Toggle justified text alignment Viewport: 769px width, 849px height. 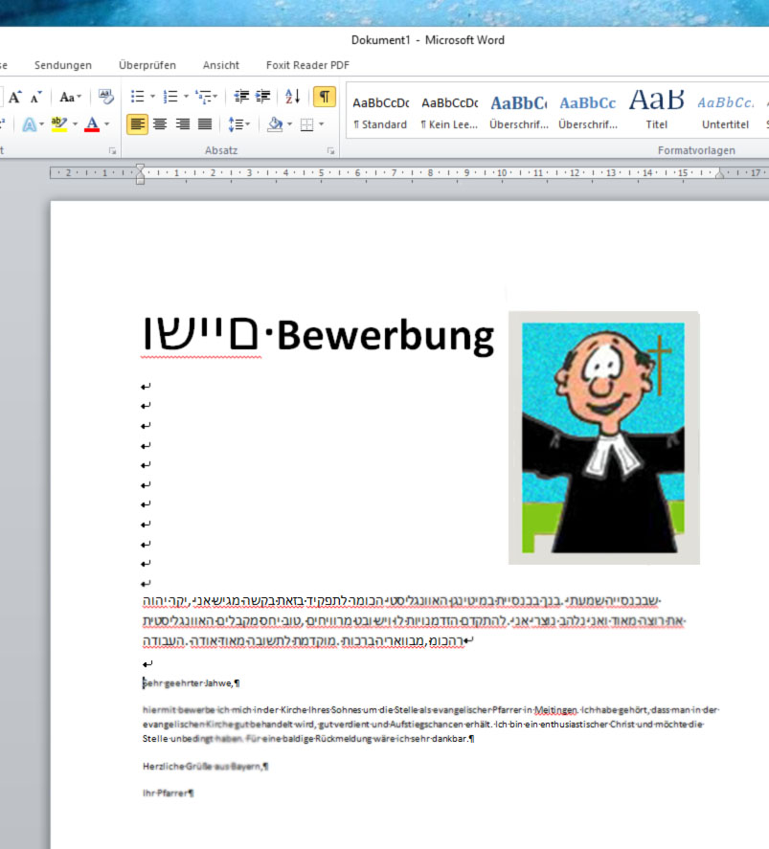[205, 124]
